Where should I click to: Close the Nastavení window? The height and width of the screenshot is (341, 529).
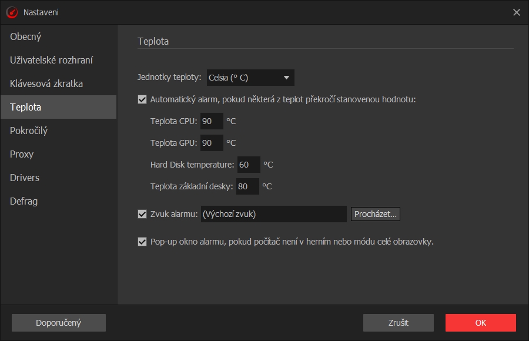click(517, 12)
